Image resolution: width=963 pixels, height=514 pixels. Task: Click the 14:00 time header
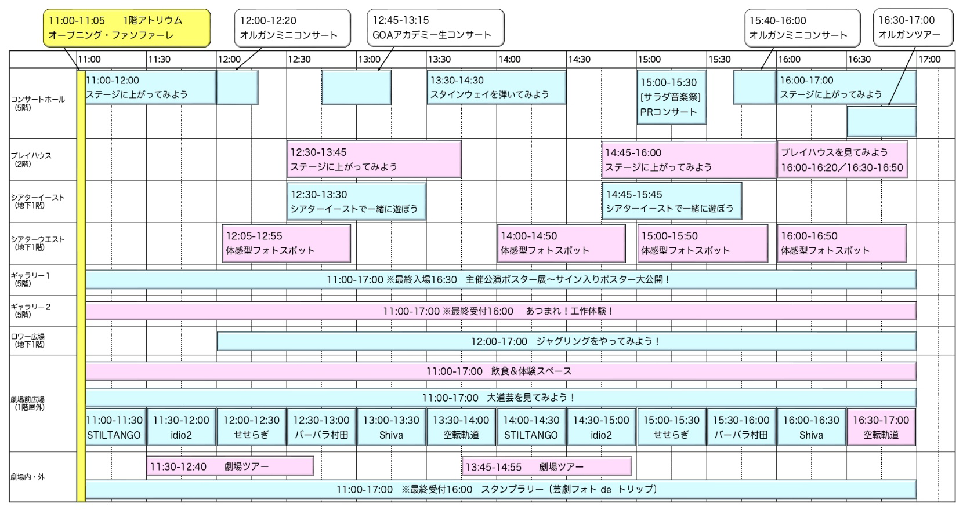point(509,59)
